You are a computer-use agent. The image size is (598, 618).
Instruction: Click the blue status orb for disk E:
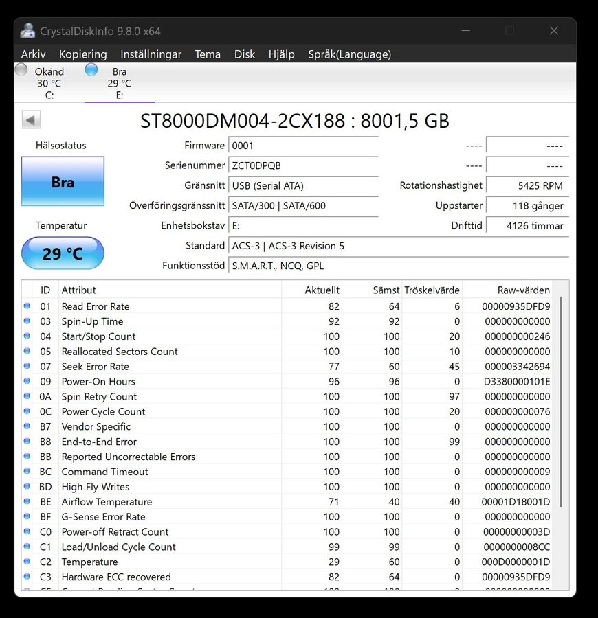pyautogui.click(x=91, y=70)
